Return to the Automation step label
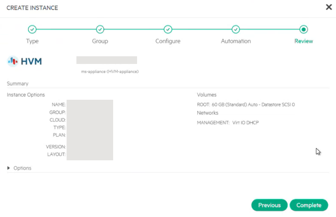 (236, 41)
